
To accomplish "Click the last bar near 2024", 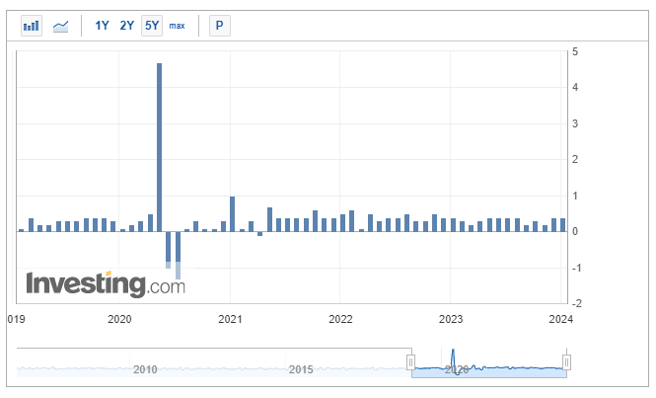I will [x=562, y=225].
